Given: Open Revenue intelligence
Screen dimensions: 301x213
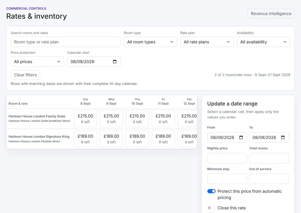Looking at the screenshot, I should [271, 14].
